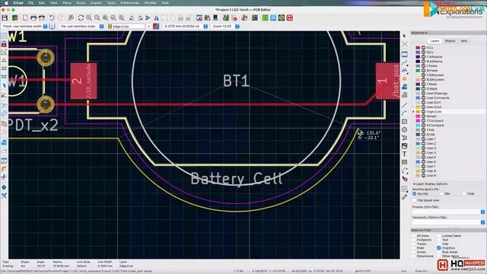
Task: Hide the F.Cu layer with its eye icon
Action: (x=423, y=47)
